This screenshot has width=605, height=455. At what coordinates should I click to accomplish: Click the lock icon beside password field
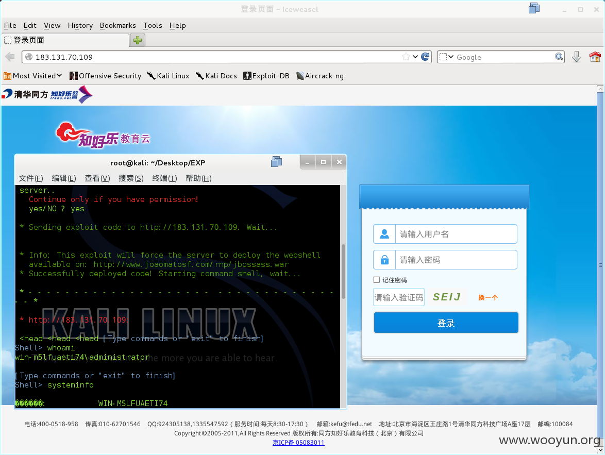point(384,260)
